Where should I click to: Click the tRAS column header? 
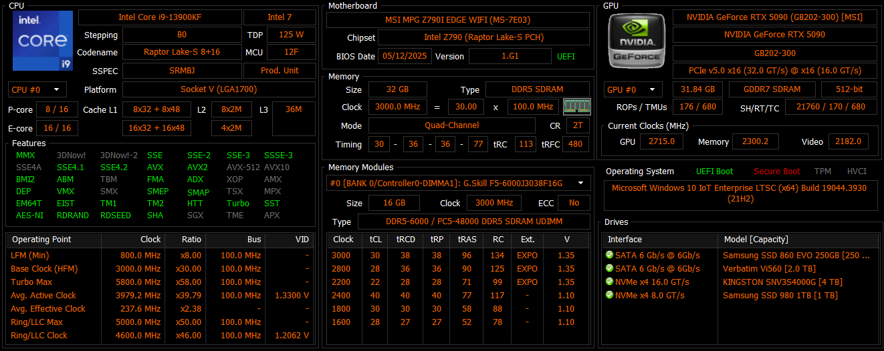[467, 240]
